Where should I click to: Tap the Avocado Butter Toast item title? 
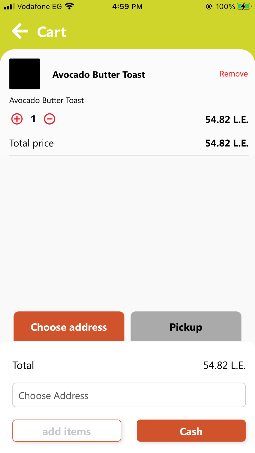(99, 75)
